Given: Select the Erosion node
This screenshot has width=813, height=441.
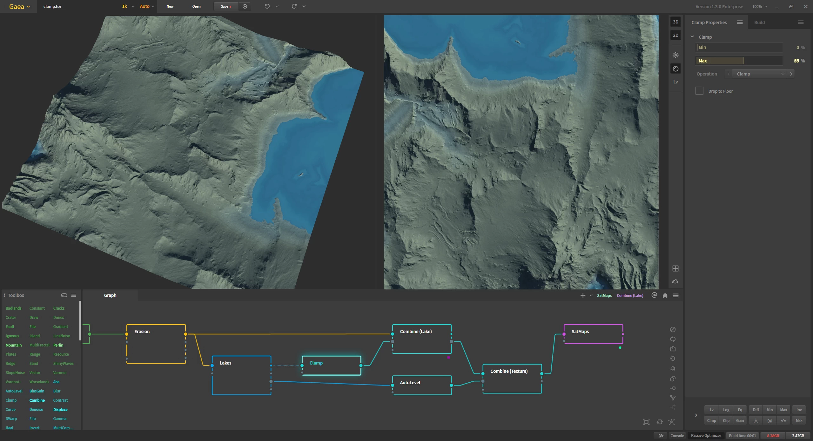Looking at the screenshot, I should (156, 344).
